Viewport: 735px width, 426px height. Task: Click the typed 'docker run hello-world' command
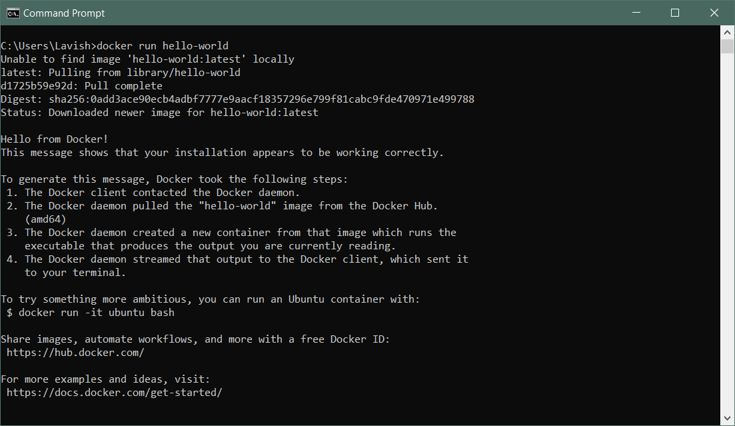pos(163,46)
